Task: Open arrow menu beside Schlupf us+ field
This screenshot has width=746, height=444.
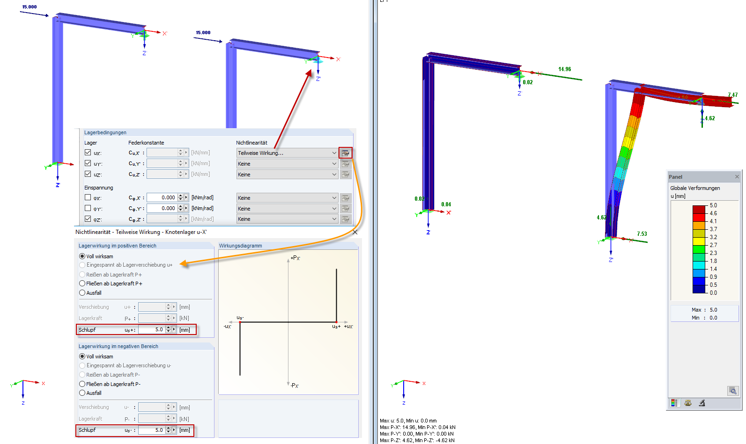Action: coord(174,329)
